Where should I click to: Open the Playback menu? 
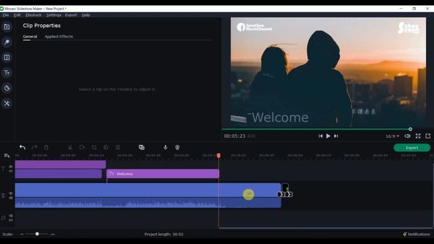pos(33,15)
